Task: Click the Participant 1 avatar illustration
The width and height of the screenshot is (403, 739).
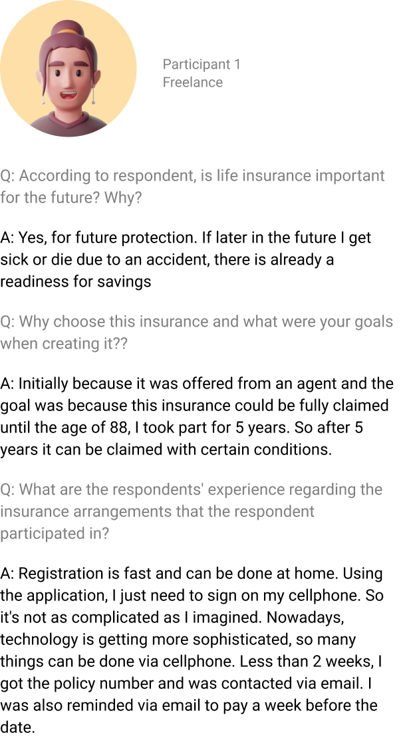Action: 68,69
